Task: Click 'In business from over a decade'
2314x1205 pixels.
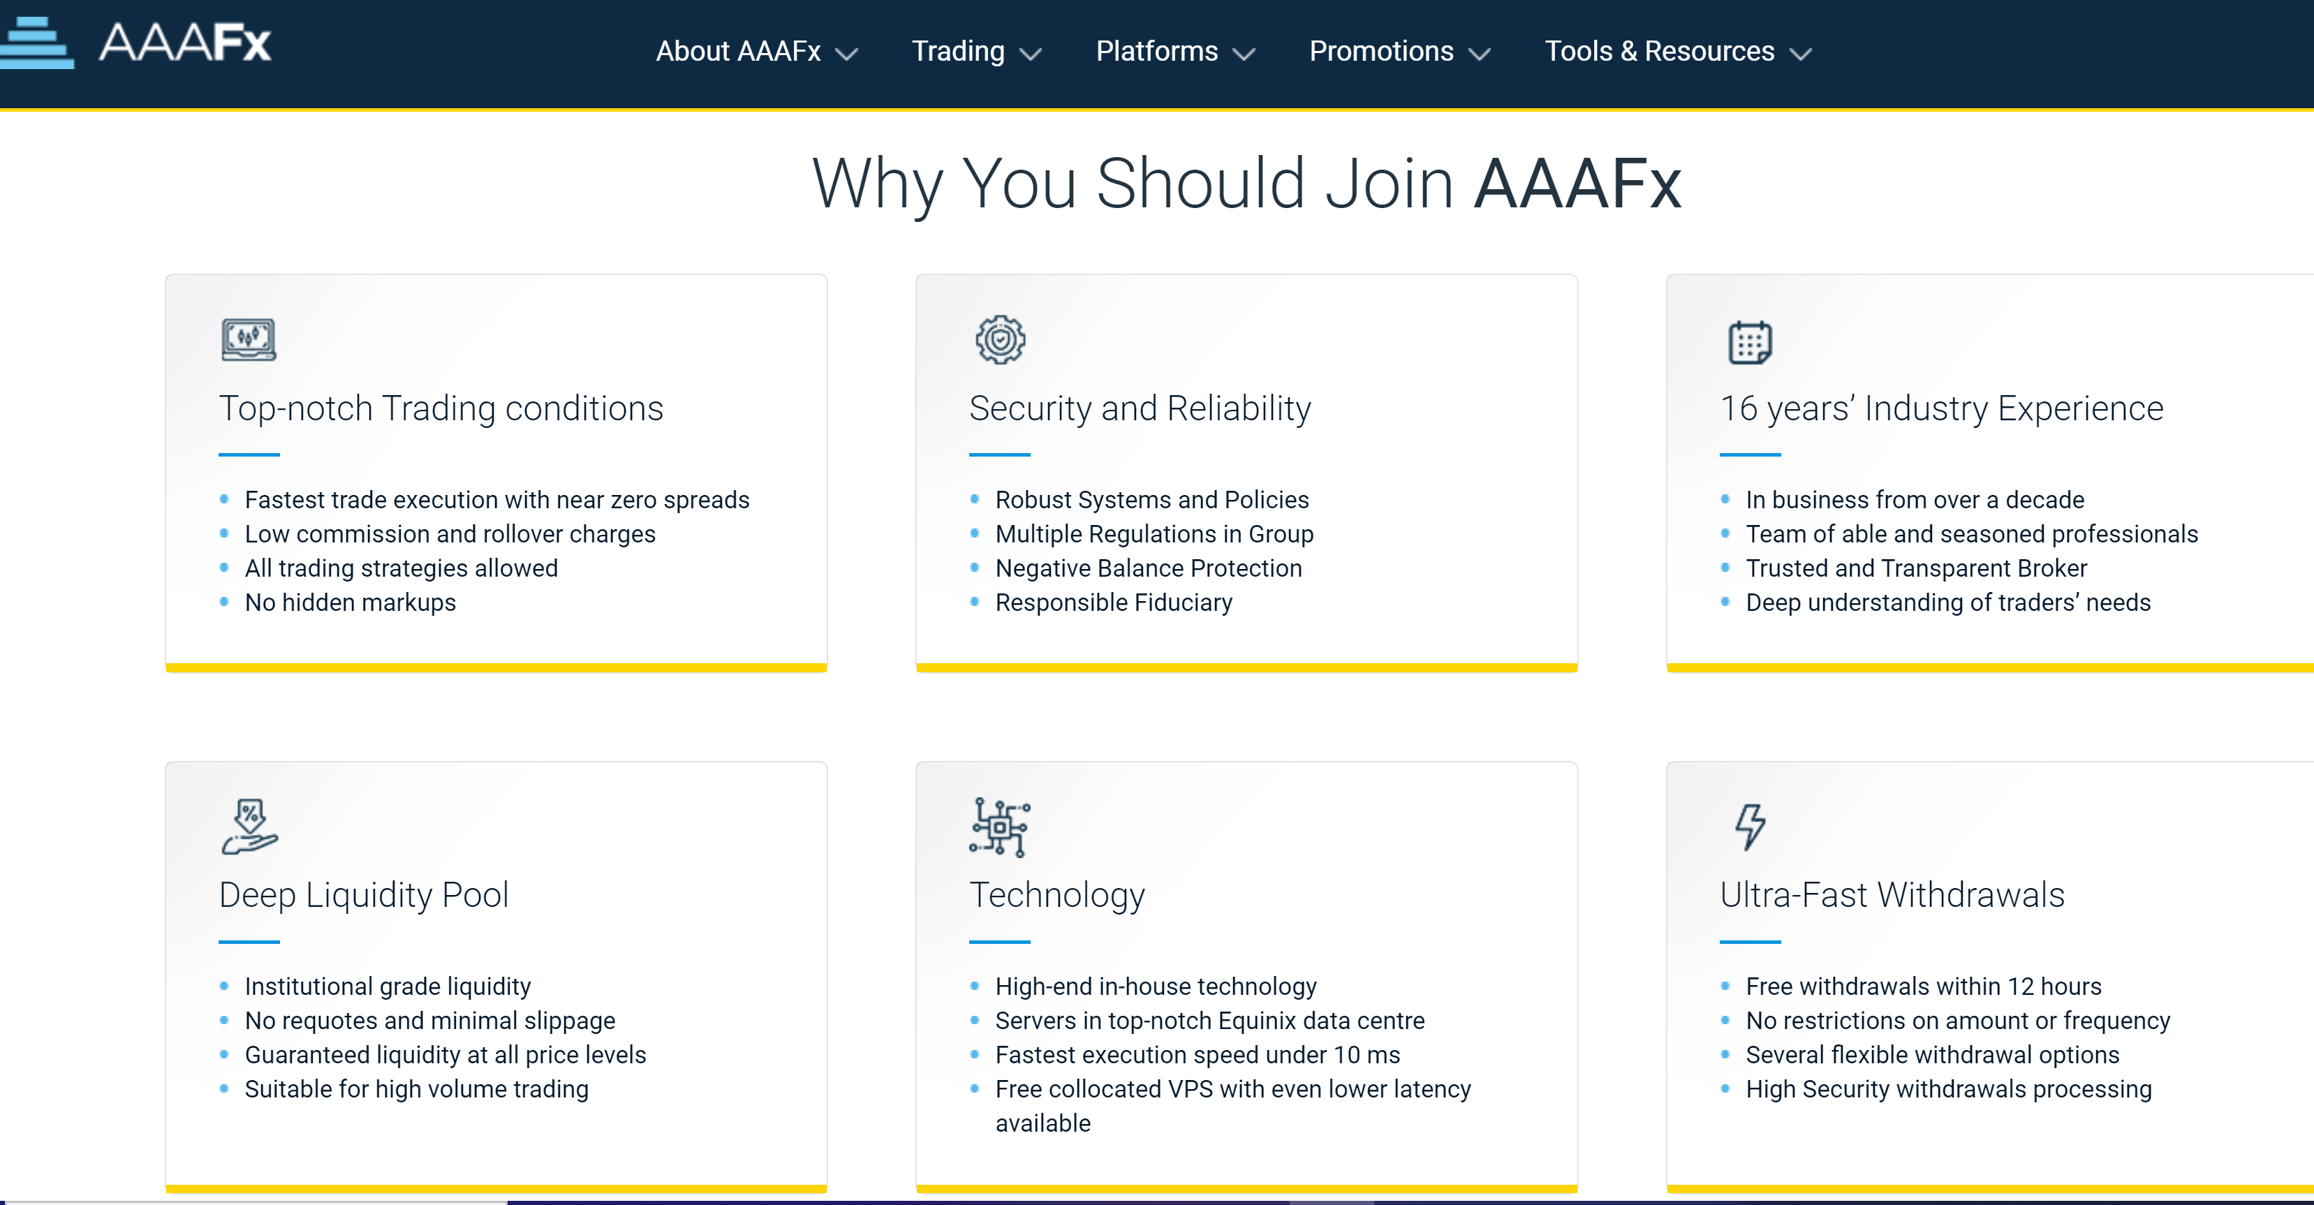Action: click(x=1915, y=500)
